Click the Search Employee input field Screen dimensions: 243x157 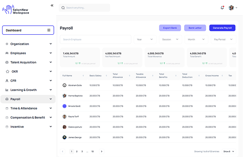point(95,39)
